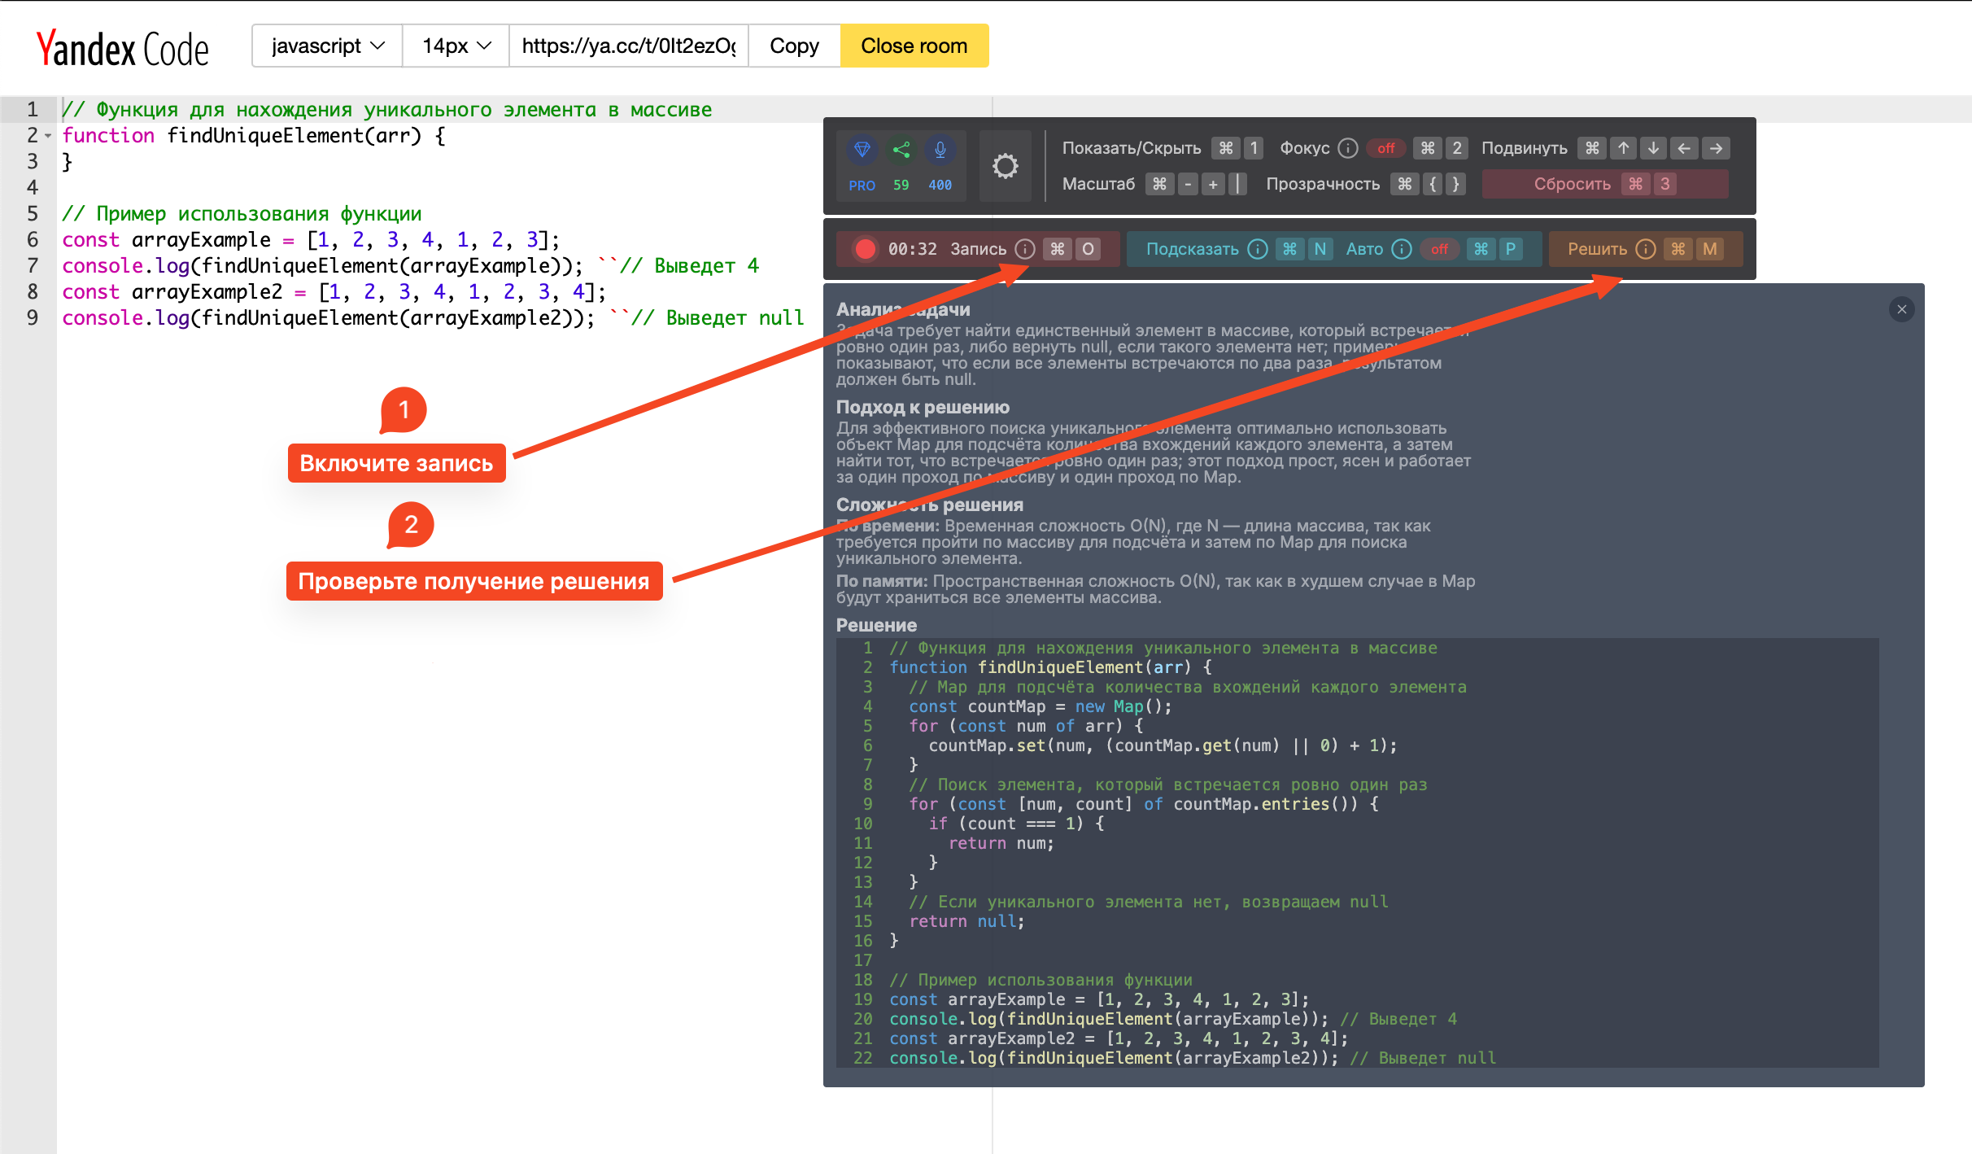Click the info icon next to Запись
1972x1154 pixels.
tap(1025, 249)
